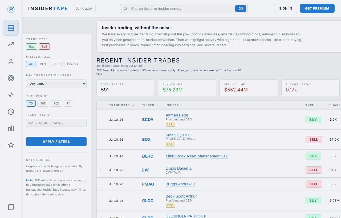Image resolution: width=341 pixels, height=218 pixels.
Task: Open Beck Scott Arthur insider profile
Action: point(181,196)
